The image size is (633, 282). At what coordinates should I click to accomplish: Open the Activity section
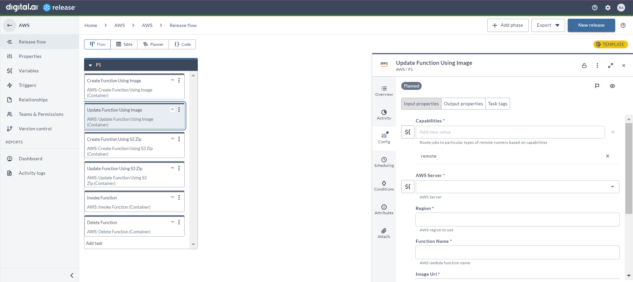(x=384, y=115)
